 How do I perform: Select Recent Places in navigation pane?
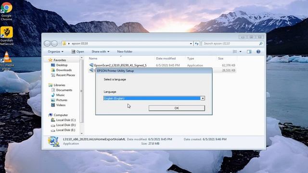click(x=65, y=75)
